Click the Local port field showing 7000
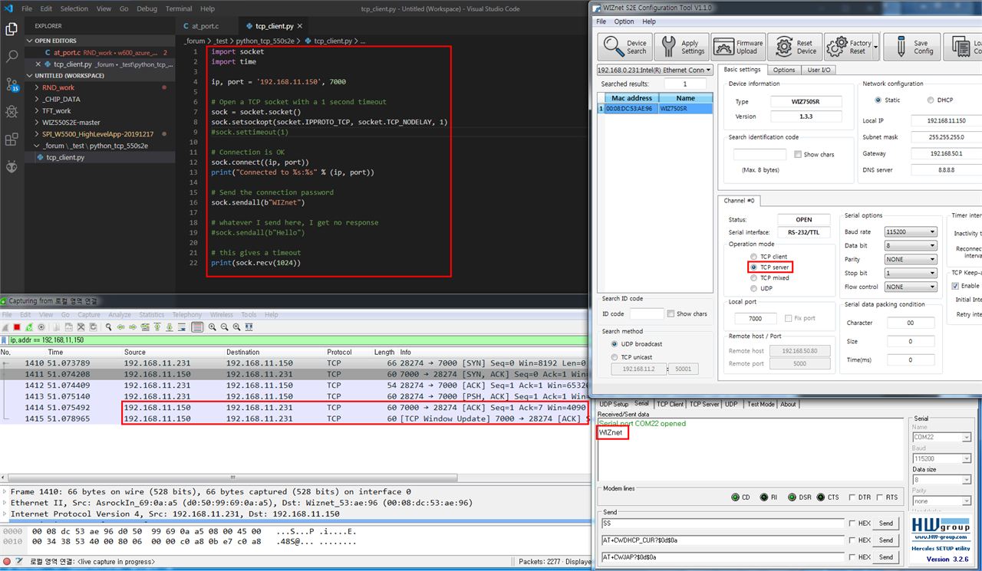The image size is (982, 571). point(756,318)
